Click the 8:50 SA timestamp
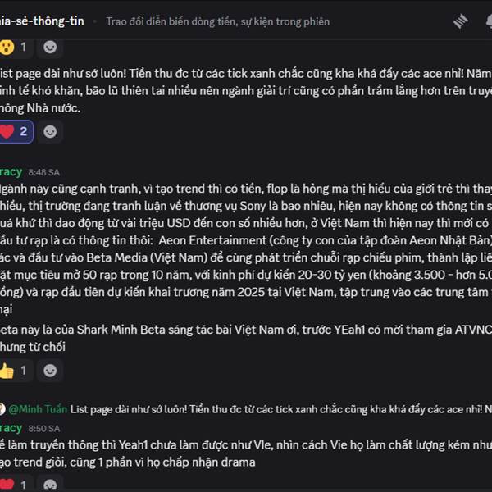This screenshot has width=492, height=492. (x=43, y=428)
